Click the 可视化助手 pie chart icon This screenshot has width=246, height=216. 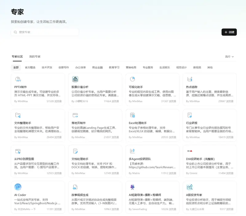pyautogui.click(x=133, y=79)
